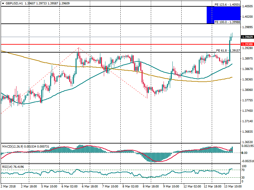Click the FE 61.8 - 1.39157 label

pyautogui.click(x=228, y=51)
